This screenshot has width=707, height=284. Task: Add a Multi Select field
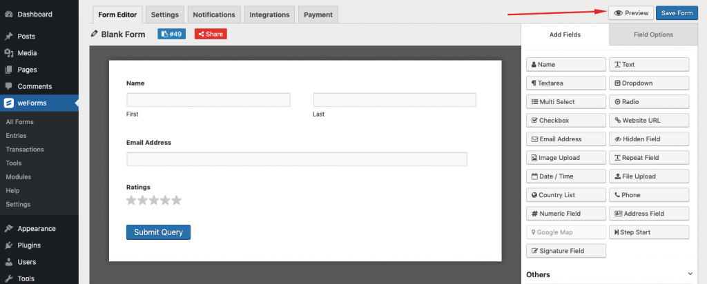[x=566, y=102]
